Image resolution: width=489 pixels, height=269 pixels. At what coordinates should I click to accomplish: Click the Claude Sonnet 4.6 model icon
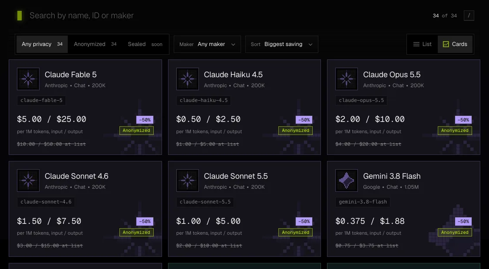[28, 180]
